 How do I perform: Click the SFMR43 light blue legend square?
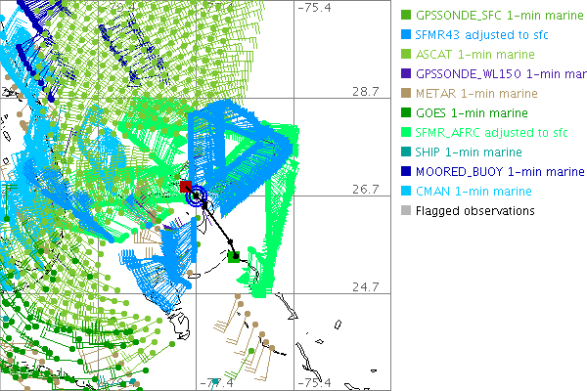click(x=406, y=34)
